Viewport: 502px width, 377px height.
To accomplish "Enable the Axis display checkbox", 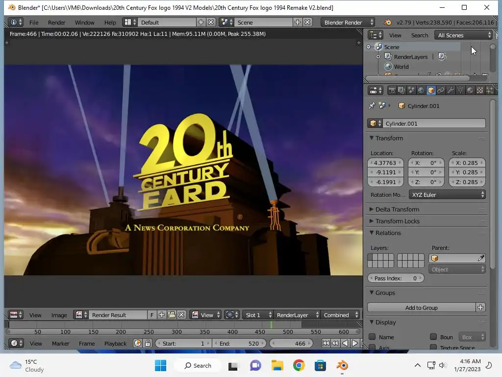I will pyautogui.click(x=372, y=348).
